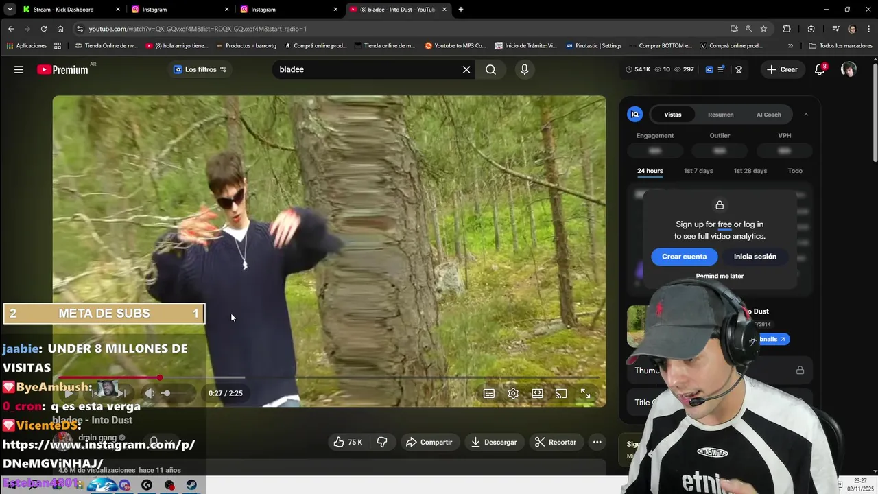This screenshot has height=494, width=878.
Task: Open Todos los marcadores folder
Action: (840, 46)
